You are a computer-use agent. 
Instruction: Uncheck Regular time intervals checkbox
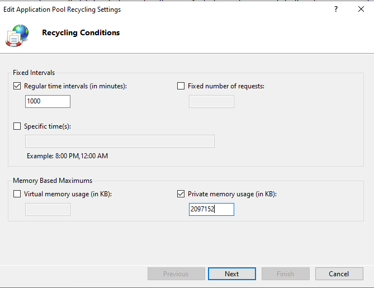(17, 86)
